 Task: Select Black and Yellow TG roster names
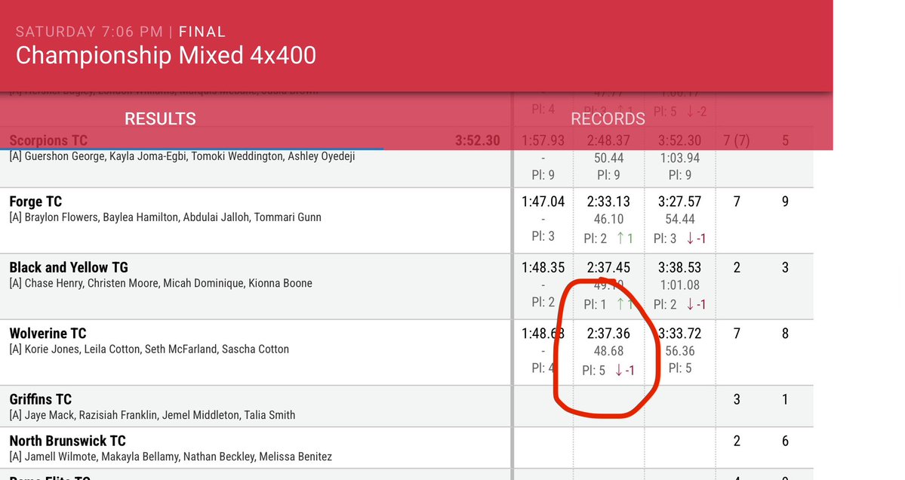161,283
